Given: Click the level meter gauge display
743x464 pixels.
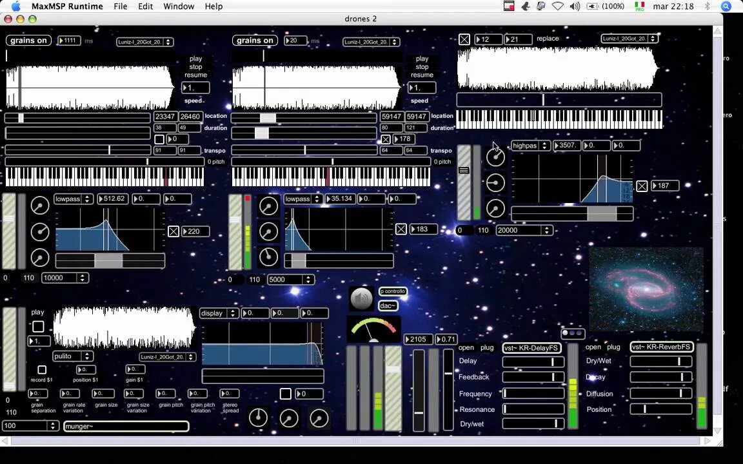Looking at the screenshot, I should (373, 329).
